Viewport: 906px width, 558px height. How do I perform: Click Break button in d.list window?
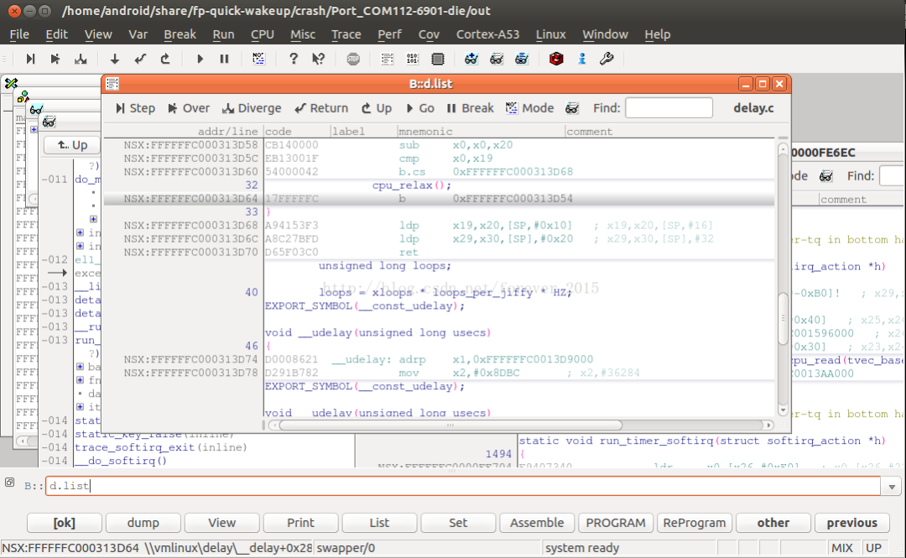(471, 108)
